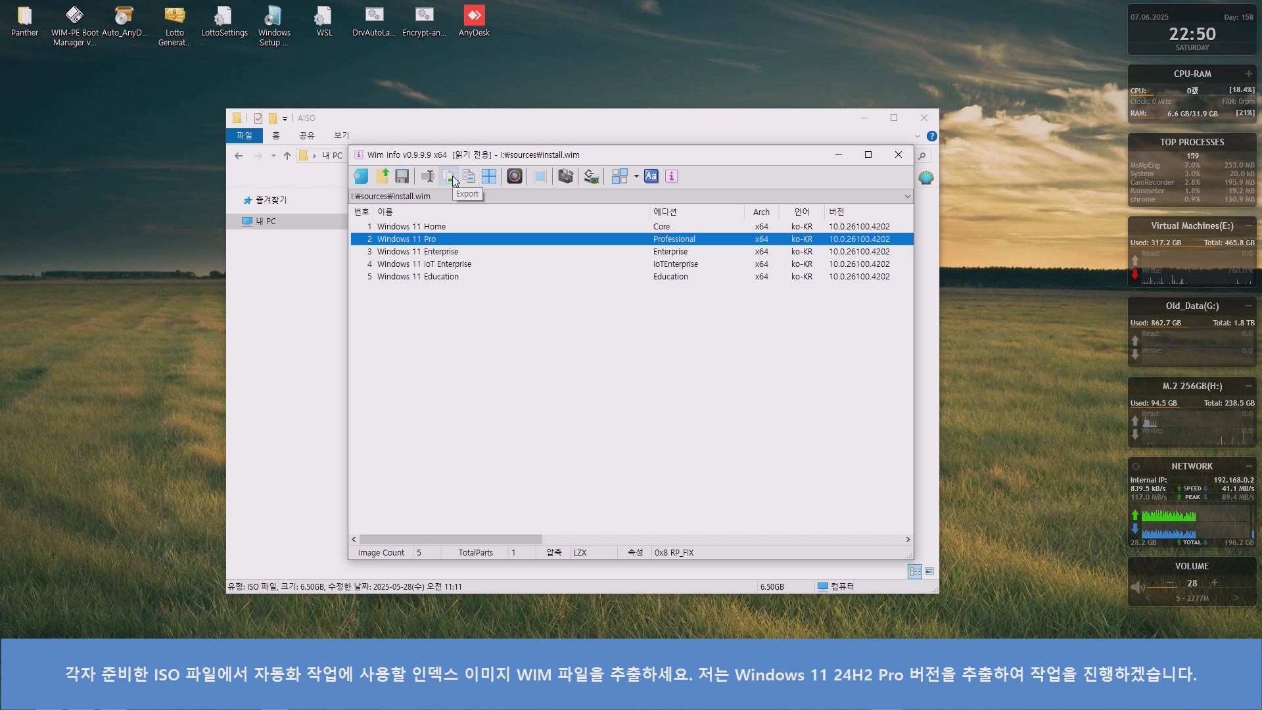Click the folder with green up arrow icon
The height and width of the screenshot is (710, 1262).
click(x=383, y=176)
